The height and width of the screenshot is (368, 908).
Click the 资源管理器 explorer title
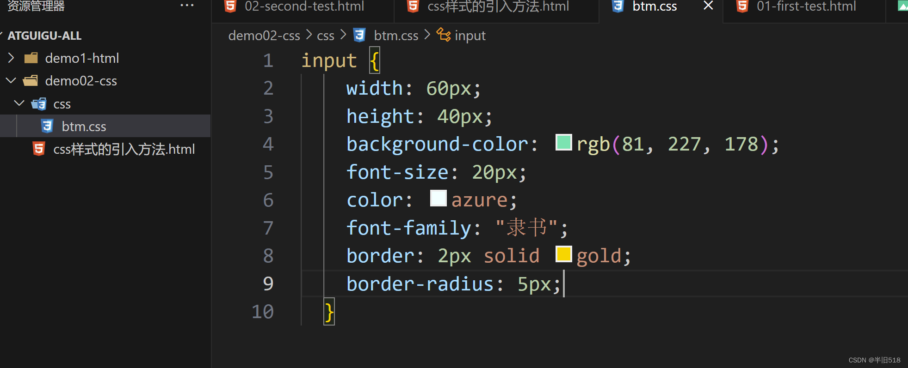[x=36, y=6]
